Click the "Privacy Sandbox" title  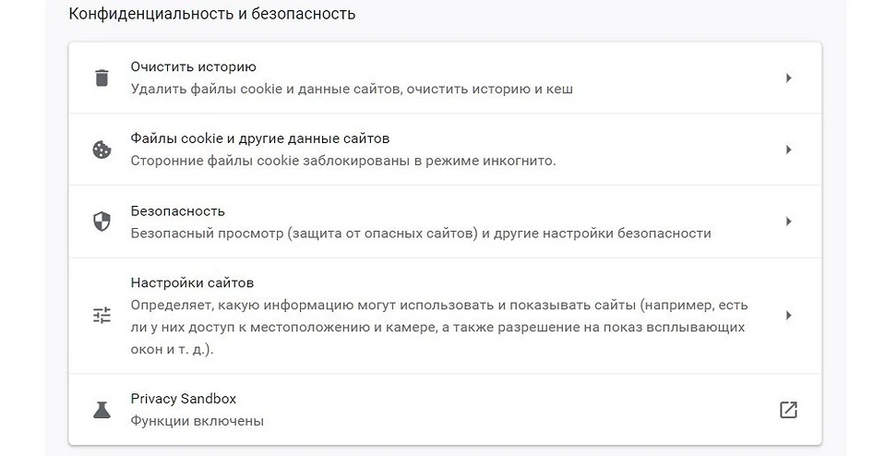point(184,399)
